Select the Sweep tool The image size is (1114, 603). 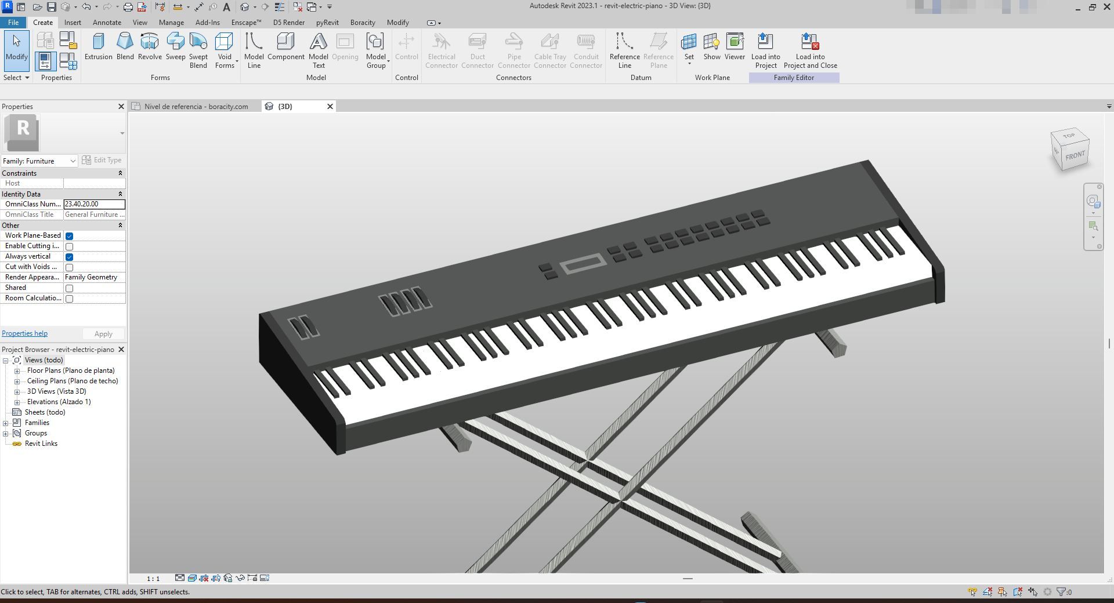pyautogui.click(x=175, y=46)
